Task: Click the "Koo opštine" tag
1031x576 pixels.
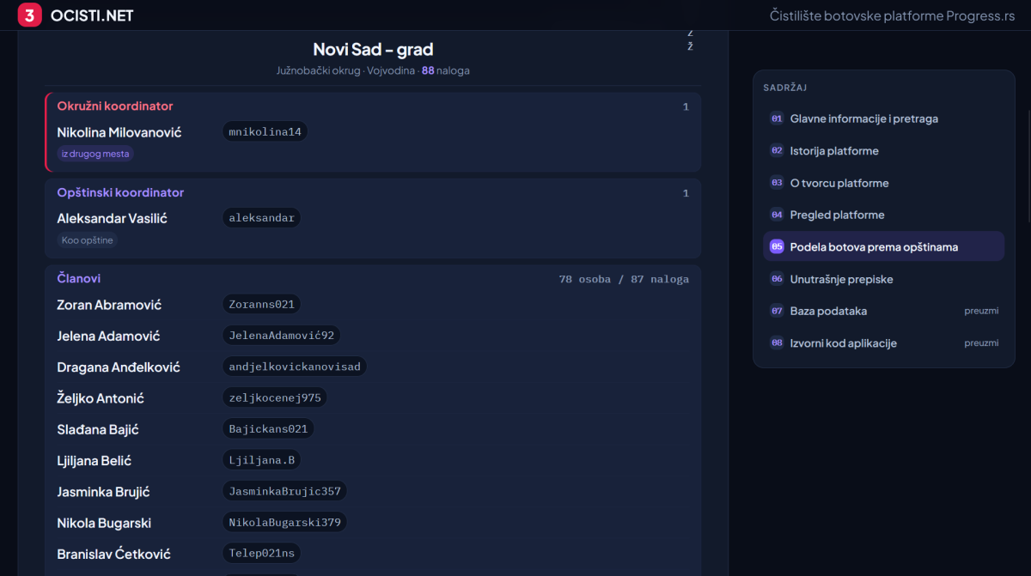Action: pos(88,240)
